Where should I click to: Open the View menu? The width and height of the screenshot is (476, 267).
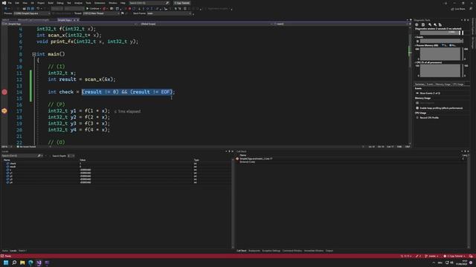click(25, 3)
